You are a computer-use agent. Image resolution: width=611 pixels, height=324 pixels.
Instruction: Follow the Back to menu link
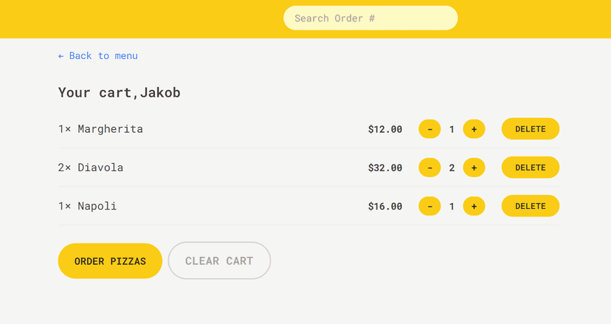[98, 56]
